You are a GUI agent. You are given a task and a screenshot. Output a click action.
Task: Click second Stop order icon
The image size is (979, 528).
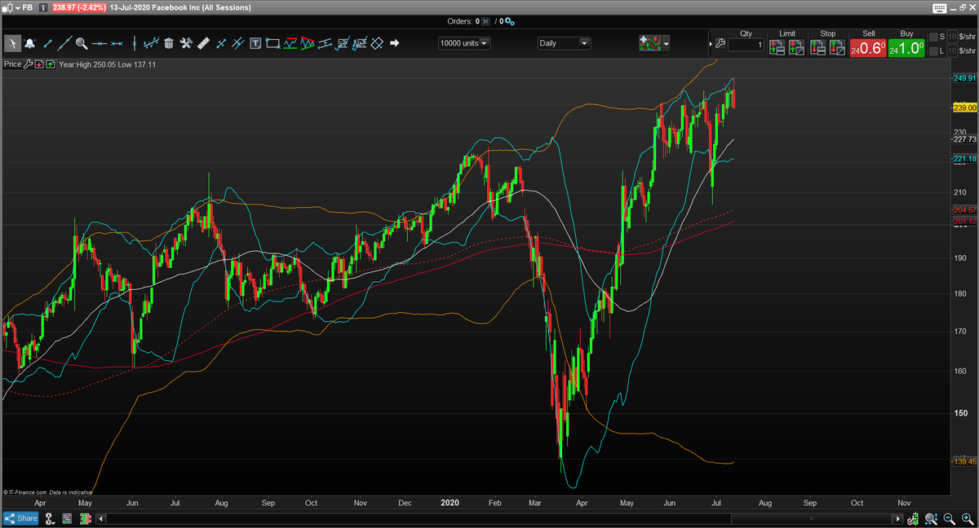click(x=838, y=47)
